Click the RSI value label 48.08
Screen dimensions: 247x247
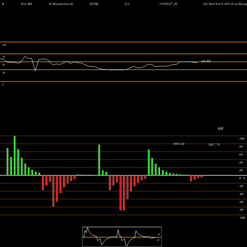coord(206,61)
